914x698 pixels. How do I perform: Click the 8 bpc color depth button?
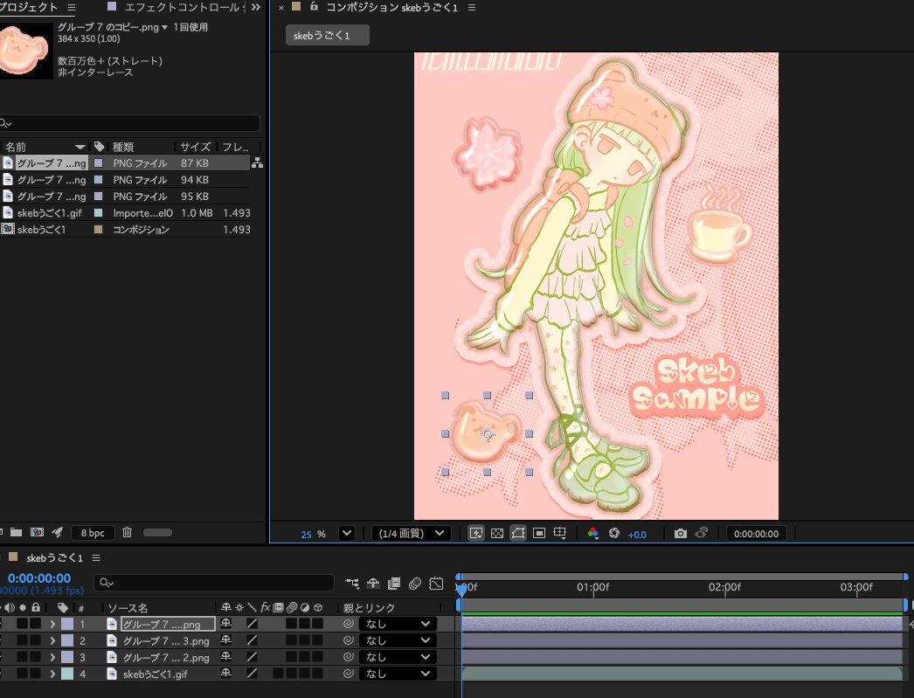(x=93, y=533)
